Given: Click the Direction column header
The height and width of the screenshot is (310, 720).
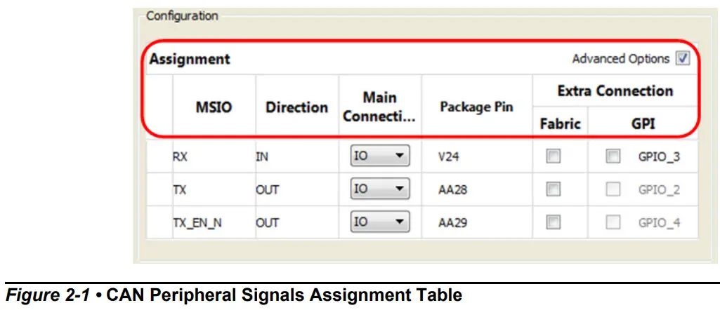Looking at the screenshot, I should (x=296, y=108).
